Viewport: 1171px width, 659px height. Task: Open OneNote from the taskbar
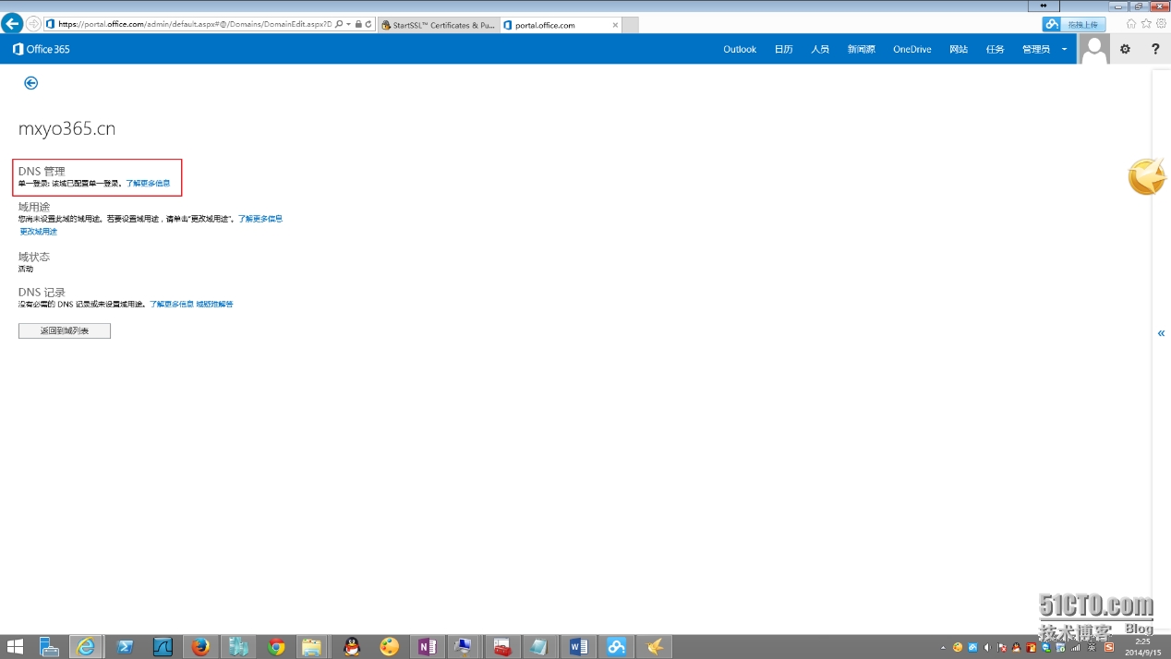pyautogui.click(x=428, y=647)
